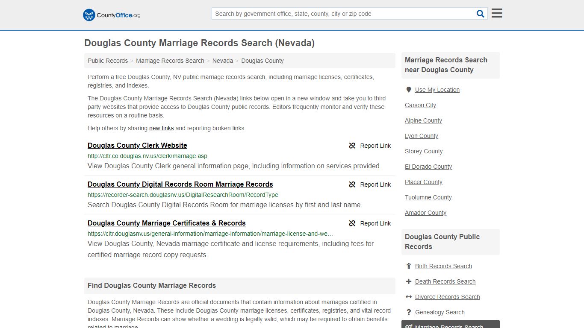
Task: Click the broken-link icon beside Marriage Certificates & Records
Action: tap(352, 223)
